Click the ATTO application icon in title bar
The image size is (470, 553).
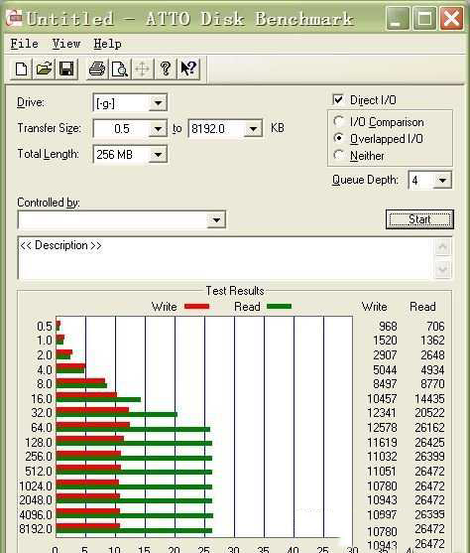pyautogui.click(x=14, y=18)
